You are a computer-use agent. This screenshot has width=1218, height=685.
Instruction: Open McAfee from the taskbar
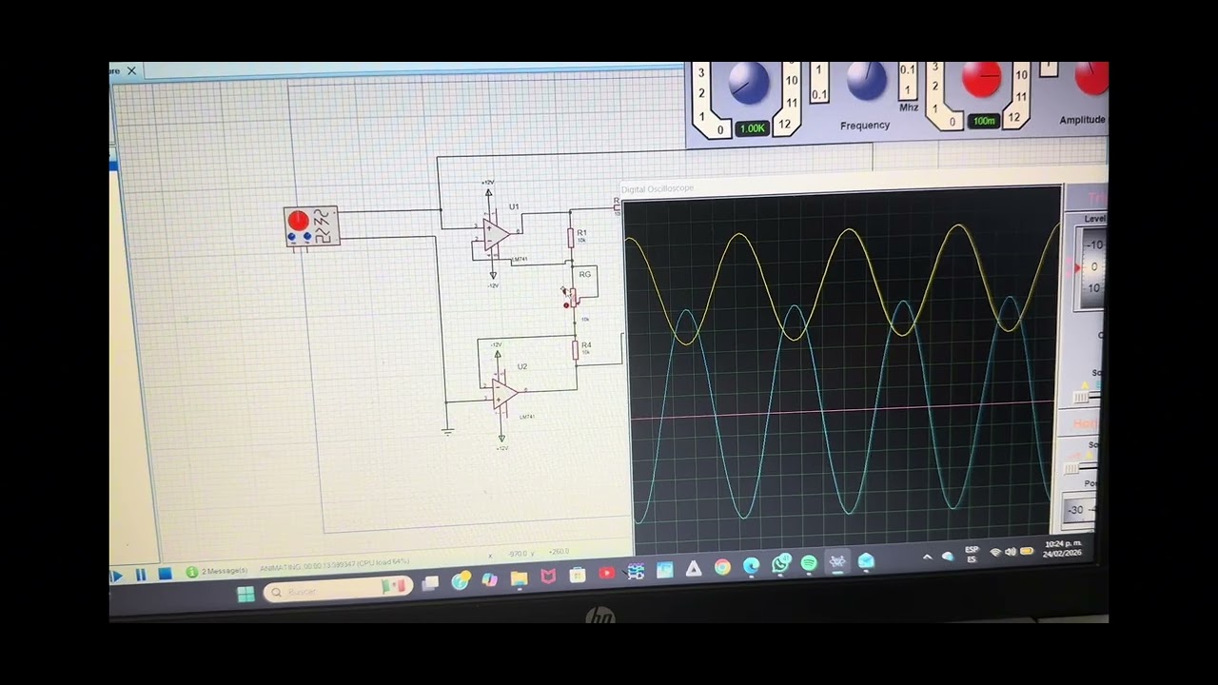pos(548,577)
